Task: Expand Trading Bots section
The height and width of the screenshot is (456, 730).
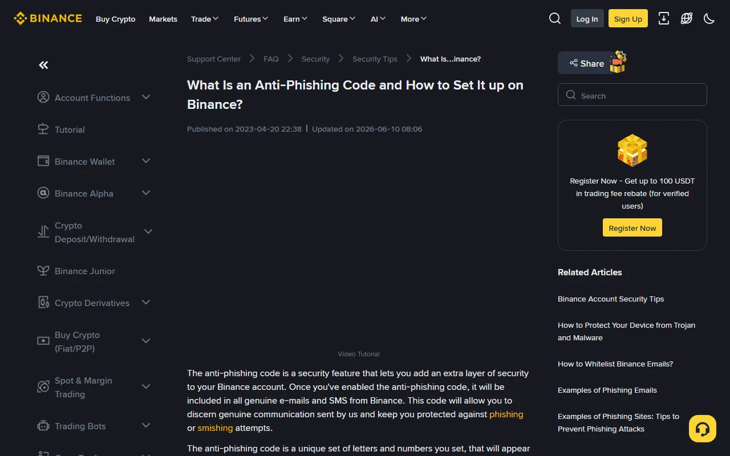Action: click(146, 426)
